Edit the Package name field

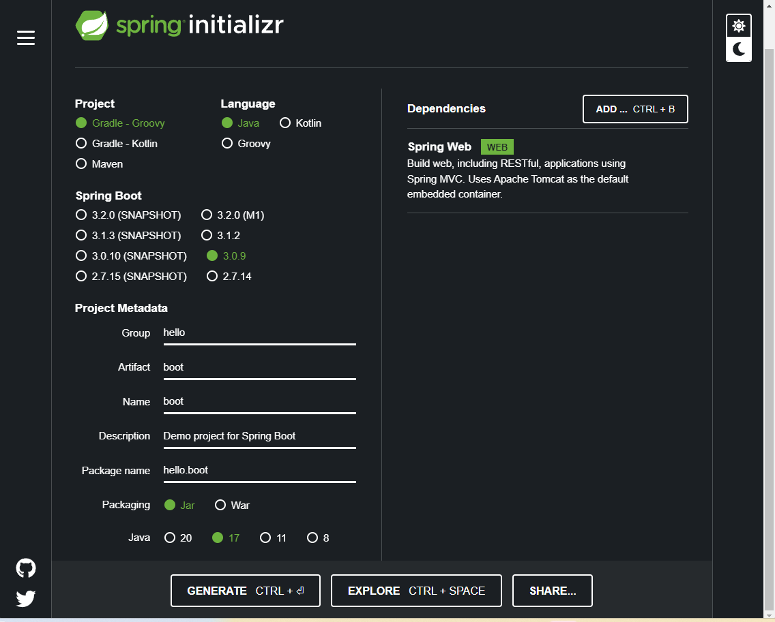tap(259, 471)
